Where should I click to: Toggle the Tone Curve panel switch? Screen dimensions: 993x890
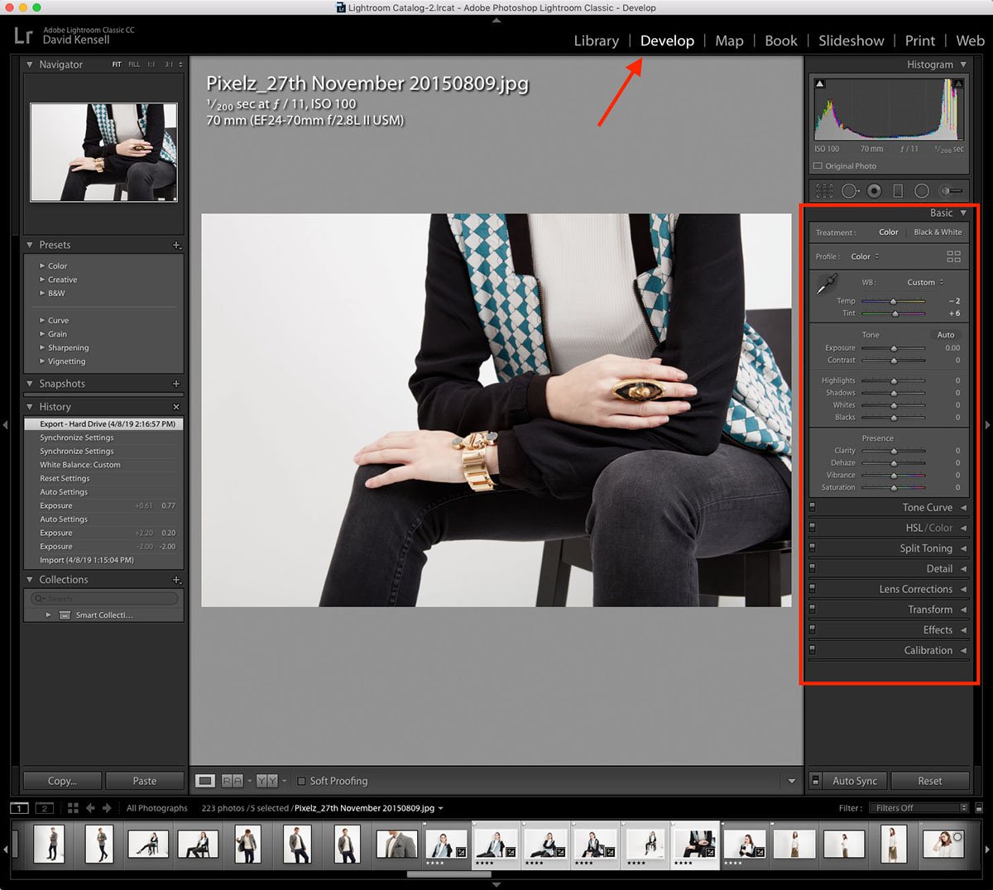coord(813,507)
